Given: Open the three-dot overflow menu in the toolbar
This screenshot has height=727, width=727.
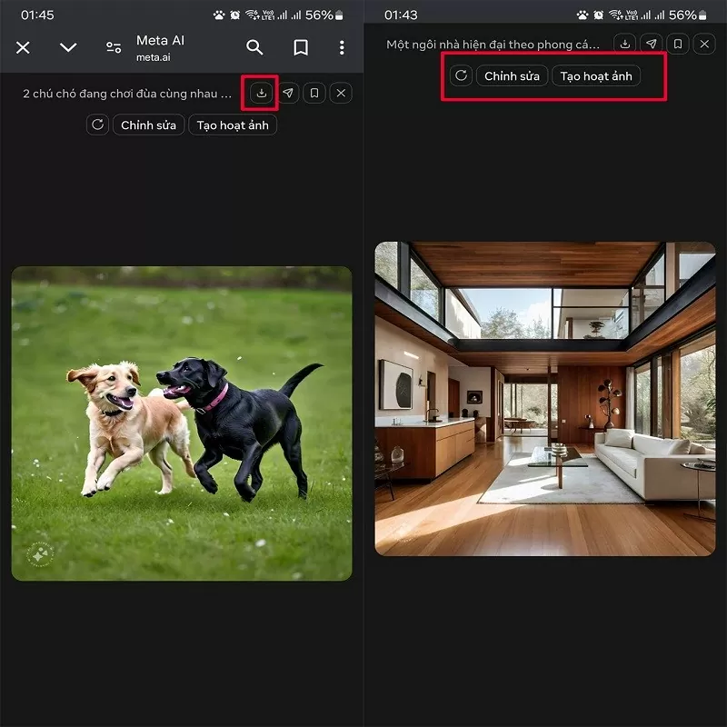Looking at the screenshot, I should point(341,46).
